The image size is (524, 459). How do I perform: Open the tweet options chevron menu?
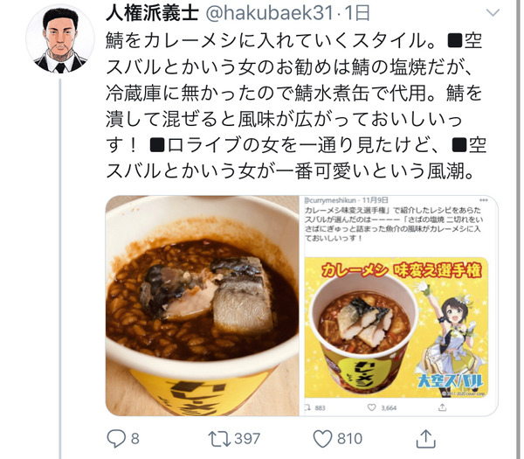point(493,13)
